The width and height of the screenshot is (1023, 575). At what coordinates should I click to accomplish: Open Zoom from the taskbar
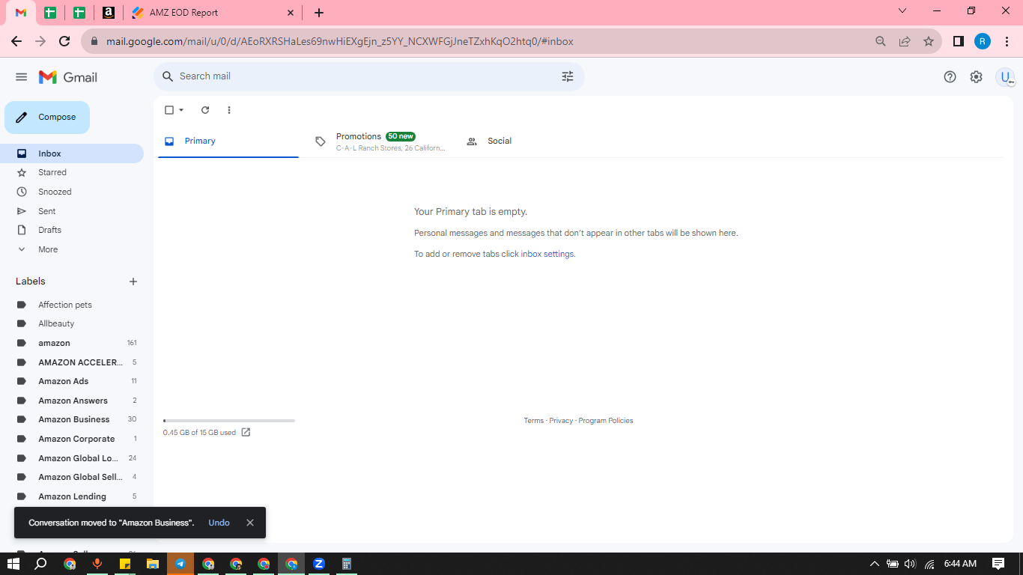click(x=319, y=564)
